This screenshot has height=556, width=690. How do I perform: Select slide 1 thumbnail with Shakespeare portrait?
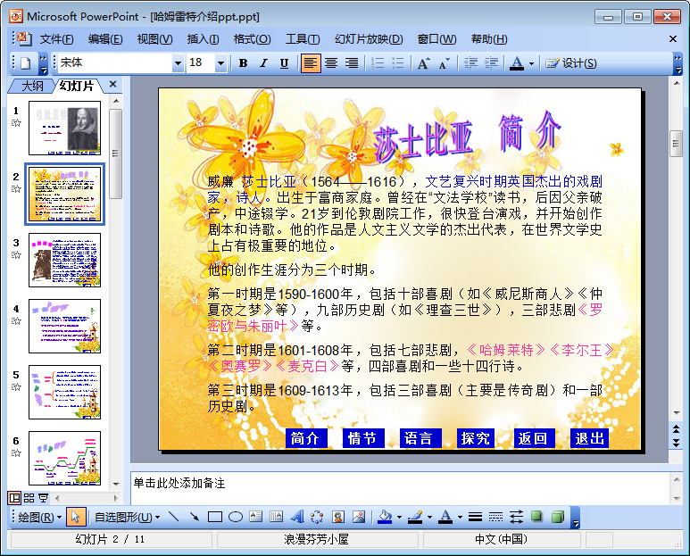click(x=64, y=128)
